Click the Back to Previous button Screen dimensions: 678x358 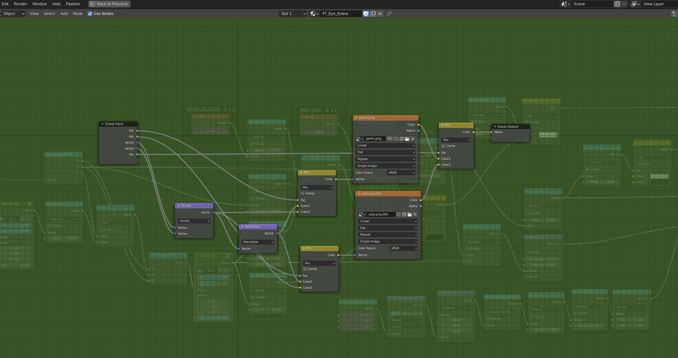point(109,4)
